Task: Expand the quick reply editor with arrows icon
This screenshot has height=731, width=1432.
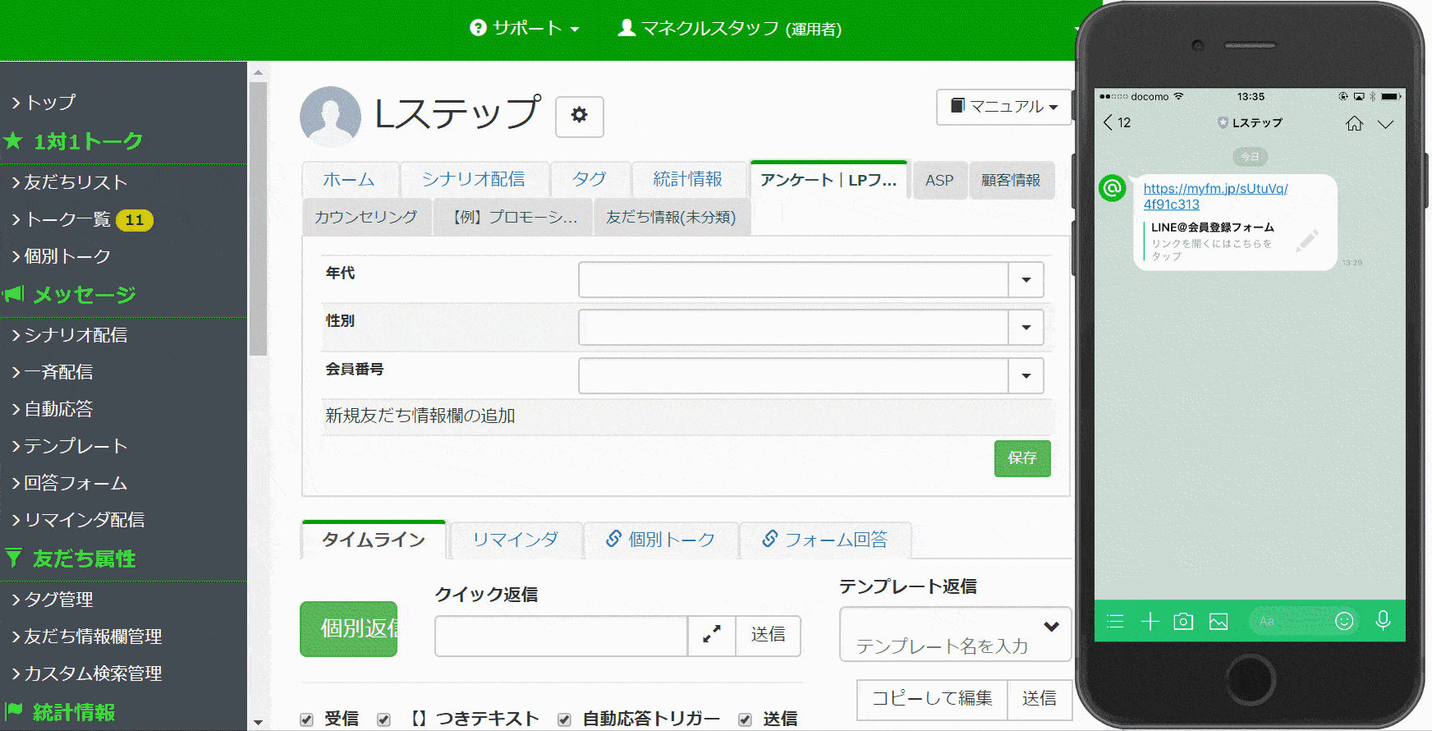Action: click(x=712, y=635)
